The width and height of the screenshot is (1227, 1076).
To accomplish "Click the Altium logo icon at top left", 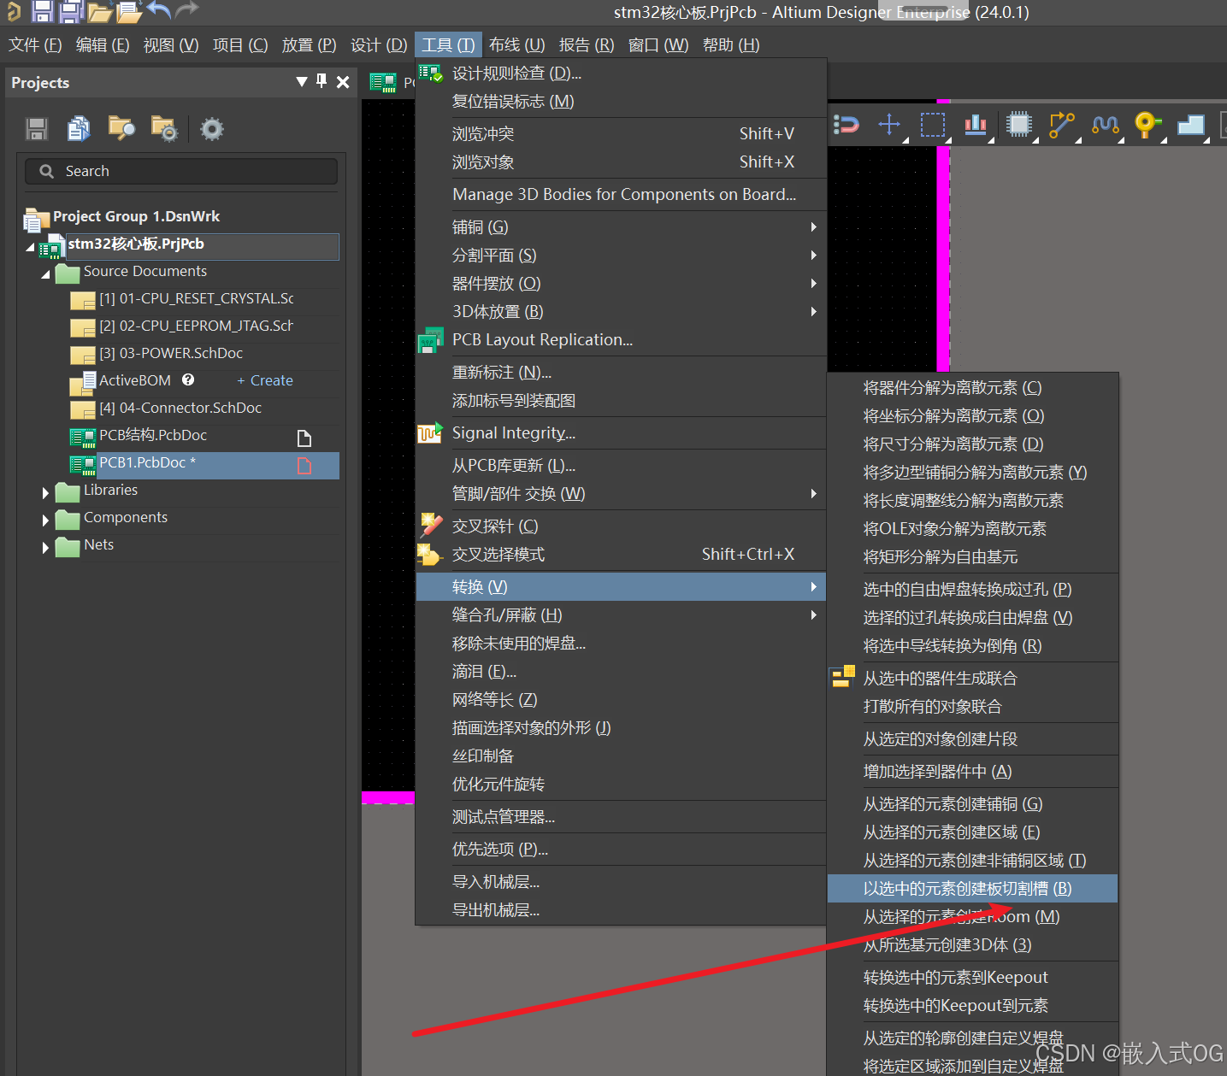I will pyautogui.click(x=13, y=11).
